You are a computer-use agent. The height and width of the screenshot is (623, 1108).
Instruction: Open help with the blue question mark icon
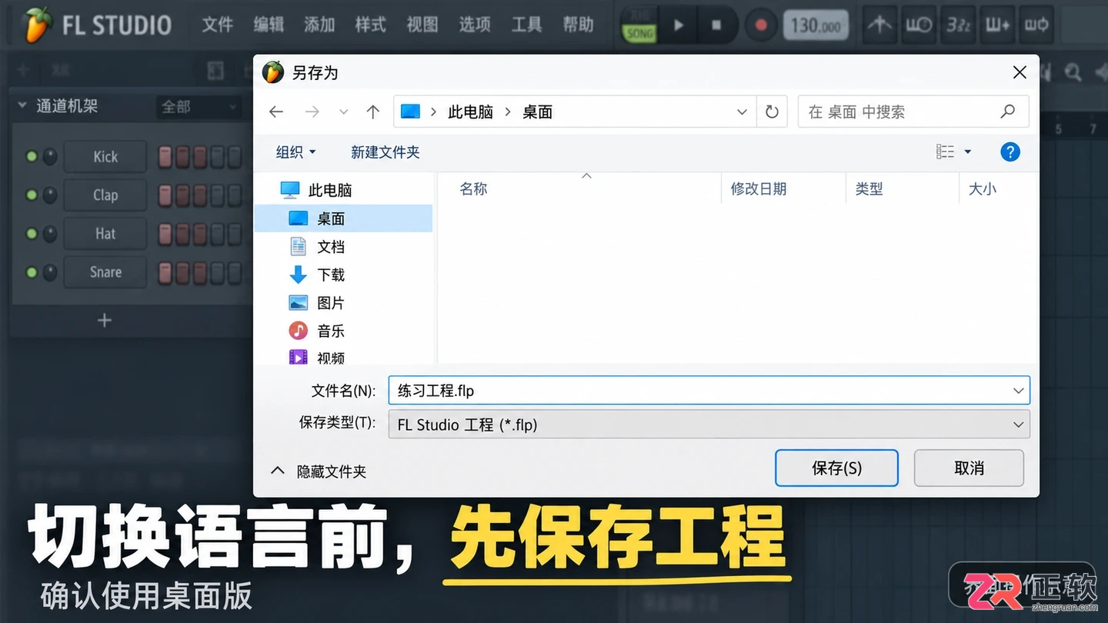click(1010, 152)
